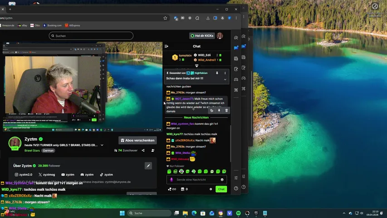Open the Discord zyztm link
Viewport: 387px width, 218px height.
87,174
